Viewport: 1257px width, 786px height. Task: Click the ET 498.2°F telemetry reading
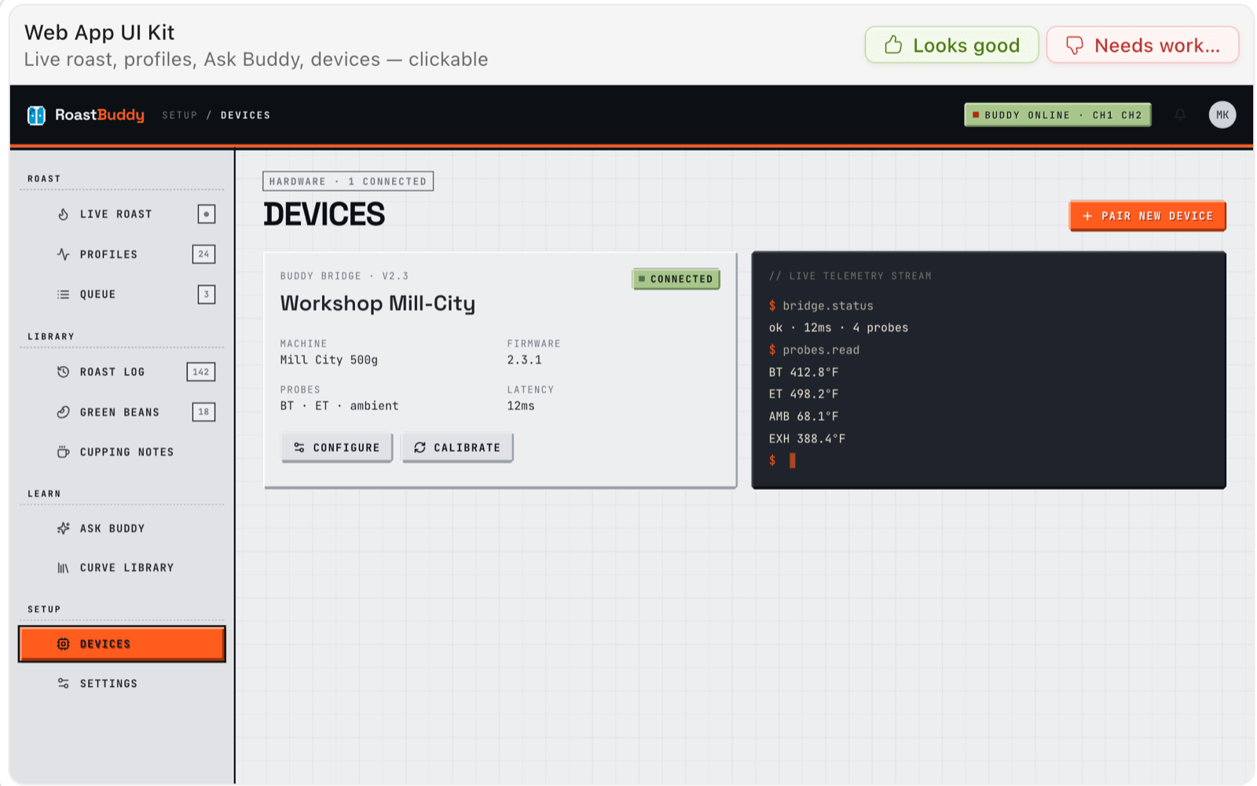(804, 394)
